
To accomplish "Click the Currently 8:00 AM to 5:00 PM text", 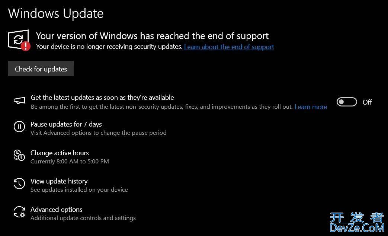I will [70, 162].
